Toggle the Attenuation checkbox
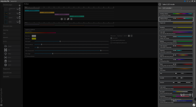 (x=111, y=38)
